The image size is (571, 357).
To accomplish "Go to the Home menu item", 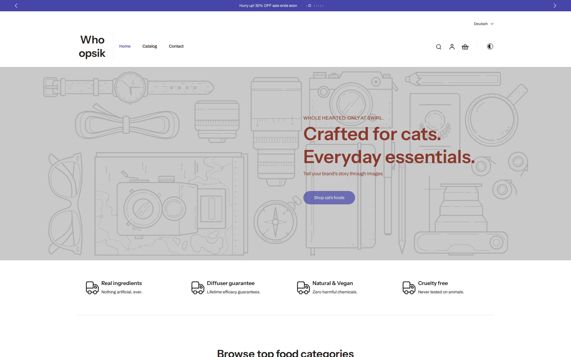I will click(x=125, y=46).
